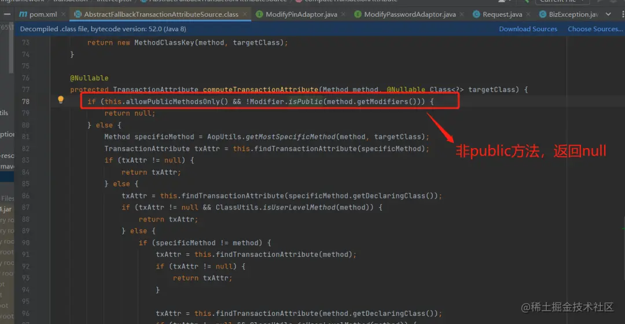Click 'return txAttr;' on line 84
Screen dimensions: 625x324
(151, 172)
